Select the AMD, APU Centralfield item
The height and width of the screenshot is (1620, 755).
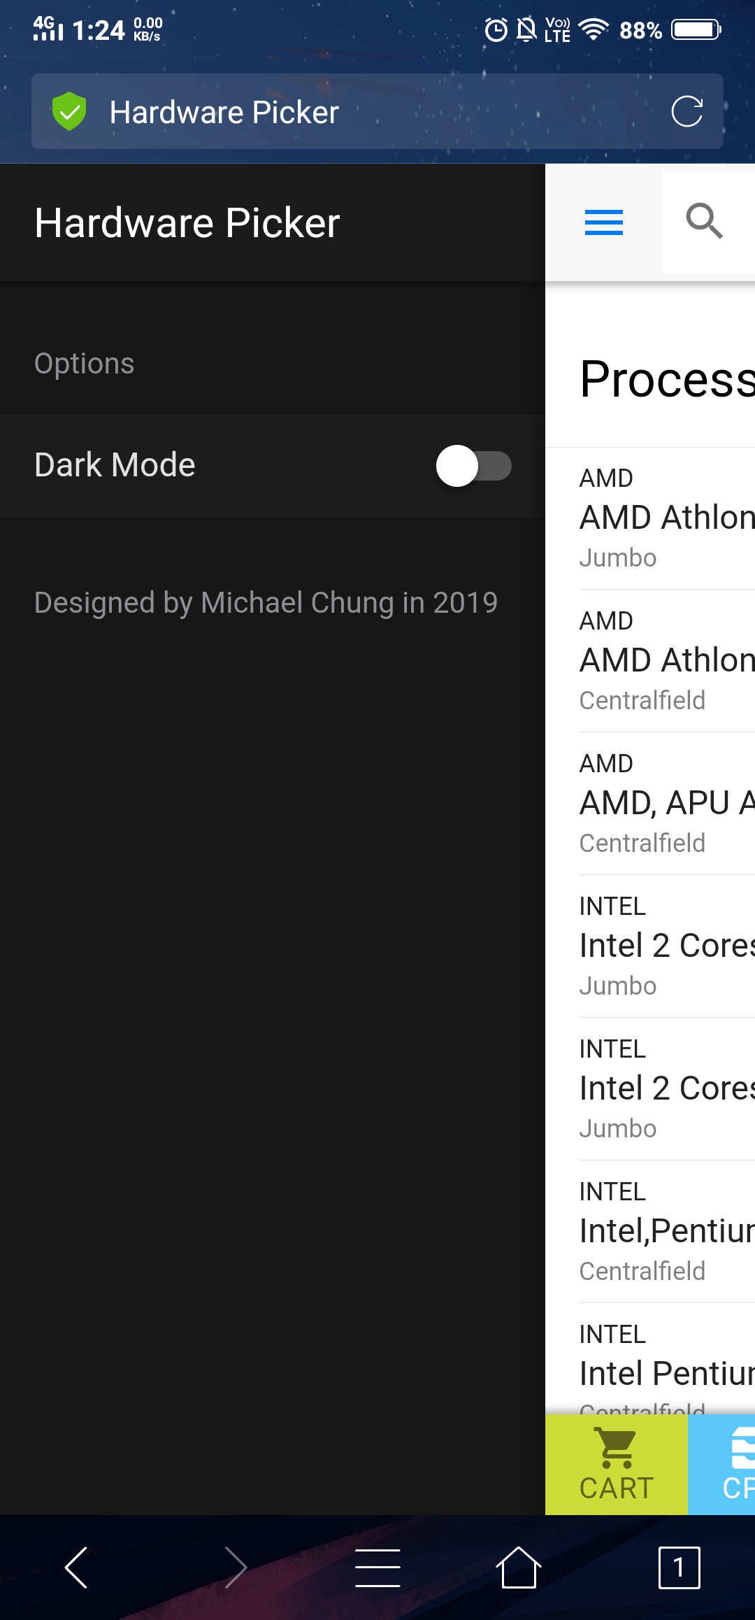pos(667,804)
